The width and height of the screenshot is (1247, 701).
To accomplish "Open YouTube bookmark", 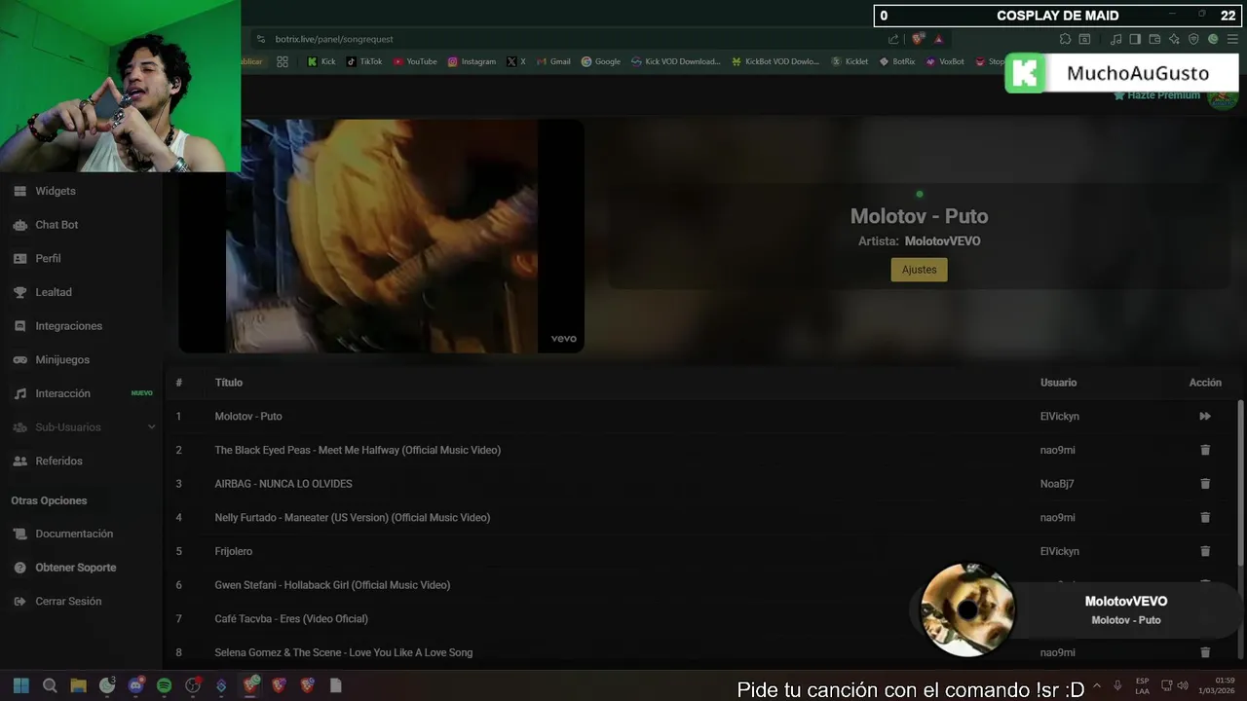I will (x=415, y=61).
